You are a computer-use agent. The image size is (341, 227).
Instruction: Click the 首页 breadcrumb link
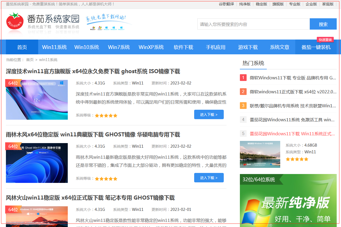pos(30,60)
